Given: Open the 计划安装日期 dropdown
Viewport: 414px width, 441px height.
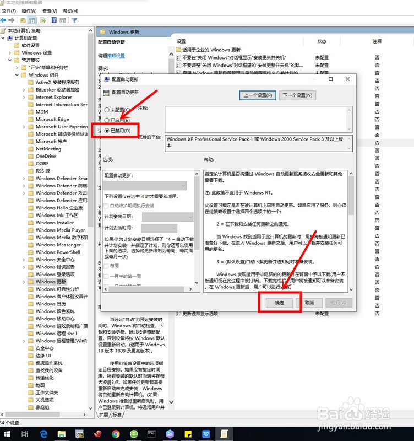Looking at the screenshot, I should (x=168, y=217).
